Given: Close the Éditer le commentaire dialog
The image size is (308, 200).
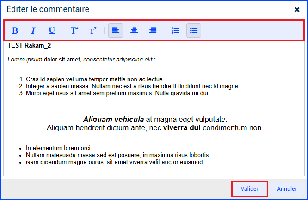Looking at the screenshot, I should 297,9.
